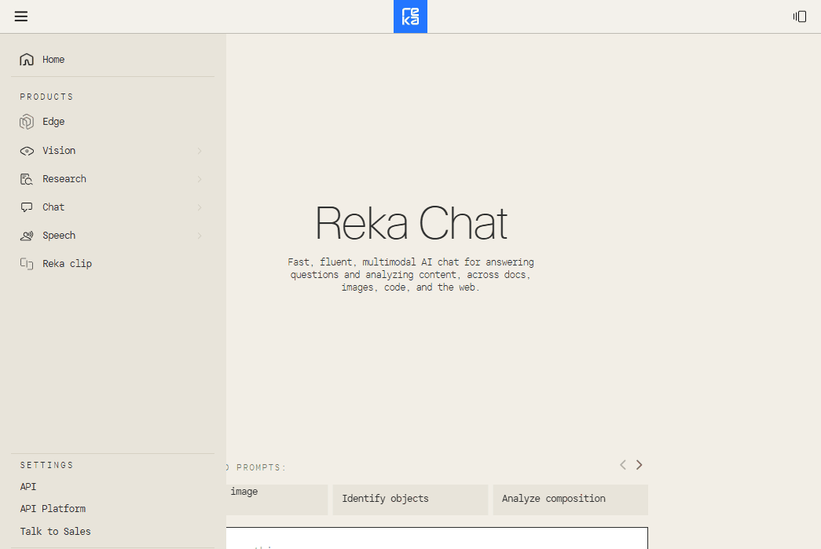Click the Identify objects prompt card
Image resolution: width=821 pixels, height=549 pixels.
click(410, 500)
